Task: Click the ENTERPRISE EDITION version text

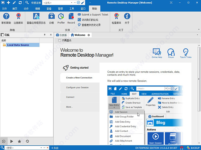Action: coord(156,148)
